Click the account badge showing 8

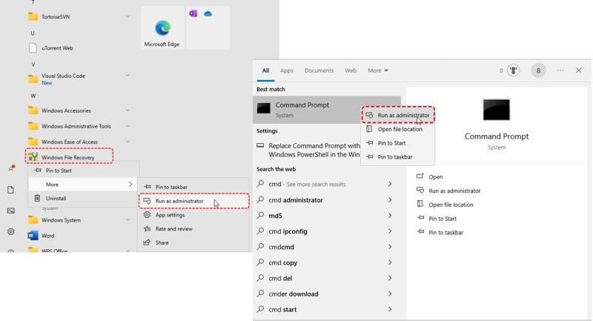[538, 70]
